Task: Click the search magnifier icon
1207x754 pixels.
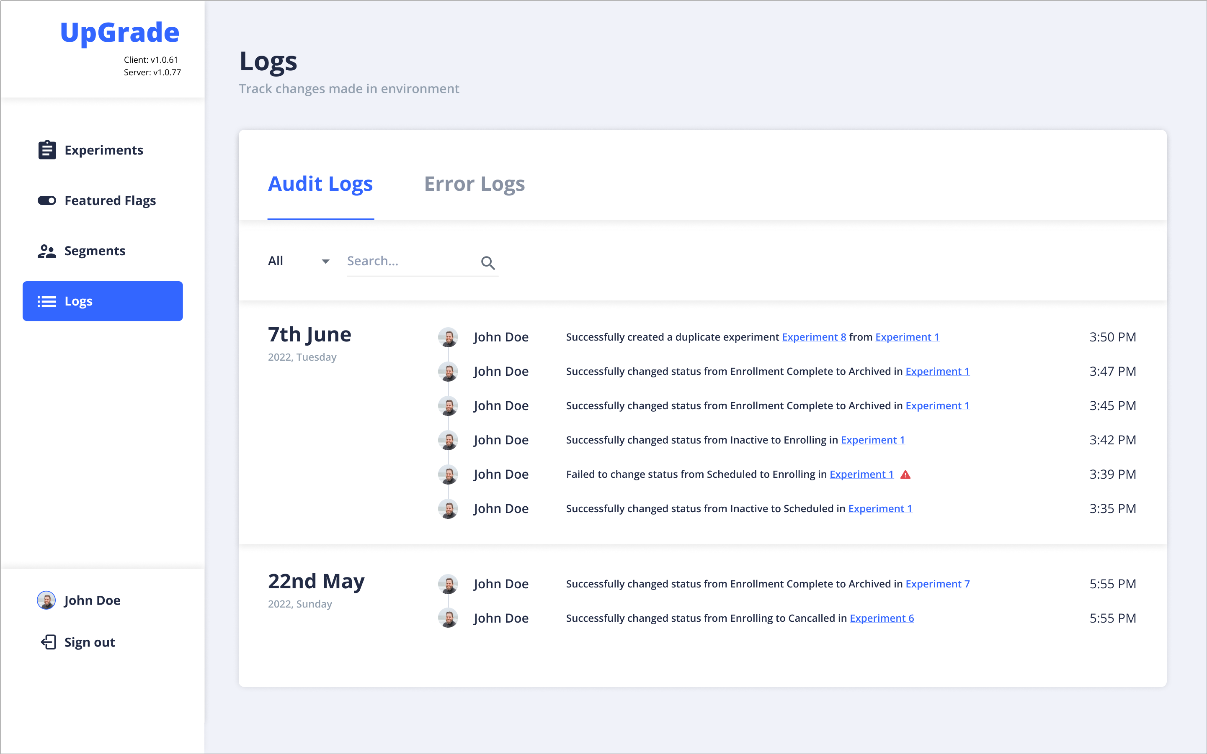Action: coord(487,263)
